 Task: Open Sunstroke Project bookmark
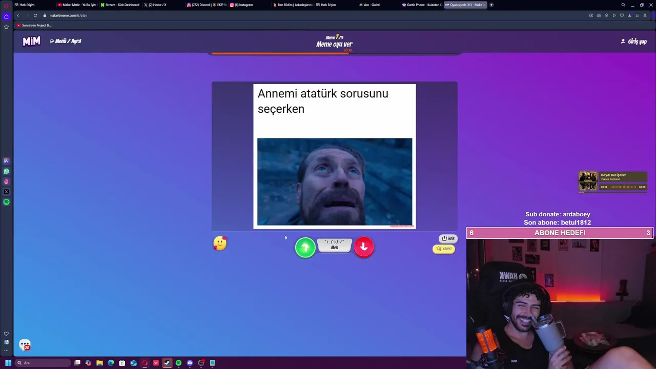point(34,25)
